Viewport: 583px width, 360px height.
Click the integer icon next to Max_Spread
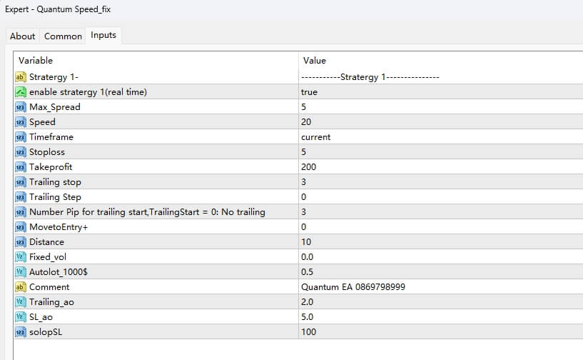[20, 107]
